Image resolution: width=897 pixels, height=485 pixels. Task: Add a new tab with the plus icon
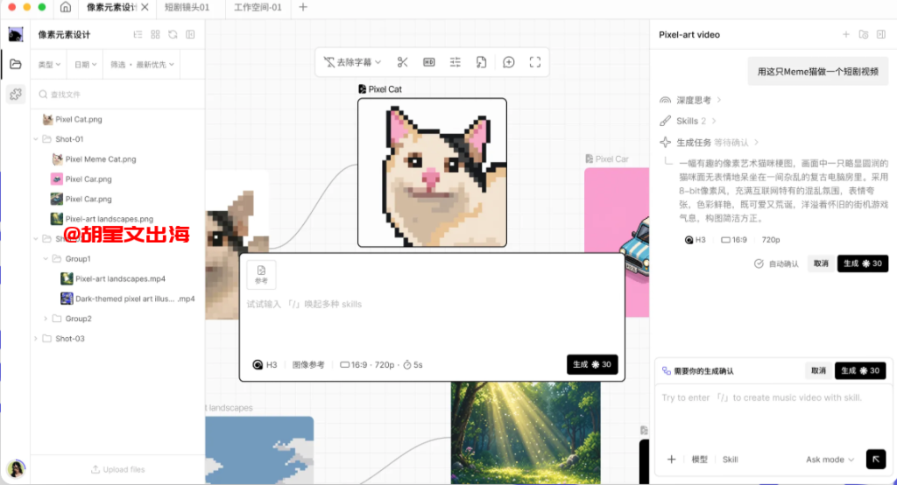(x=303, y=7)
